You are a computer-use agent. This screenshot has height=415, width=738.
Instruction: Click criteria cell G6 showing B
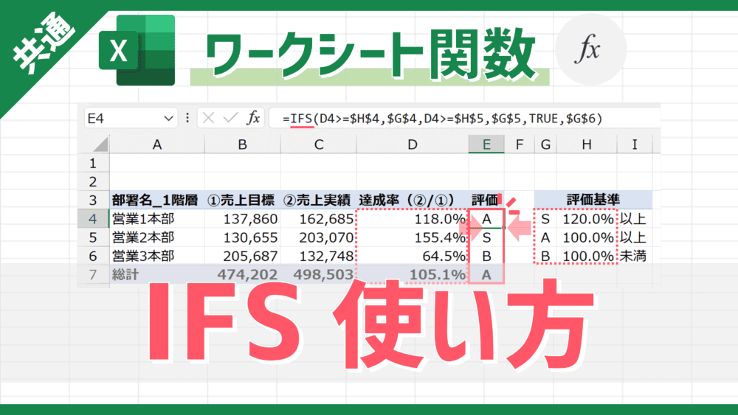[x=545, y=256]
